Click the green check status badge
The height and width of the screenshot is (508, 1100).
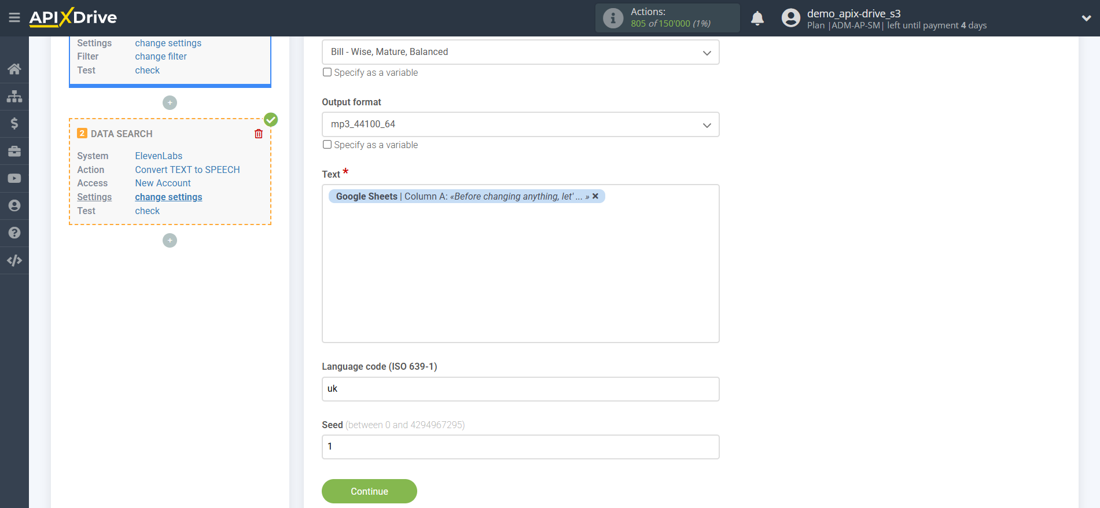click(271, 120)
